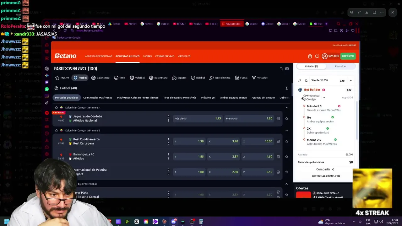Open the calculator app in the taskbar
The width and height of the screenshot is (402, 226).
[x=201, y=222]
